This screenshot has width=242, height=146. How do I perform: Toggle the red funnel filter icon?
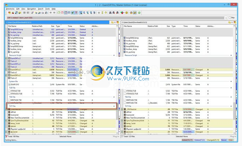(76, 13)
